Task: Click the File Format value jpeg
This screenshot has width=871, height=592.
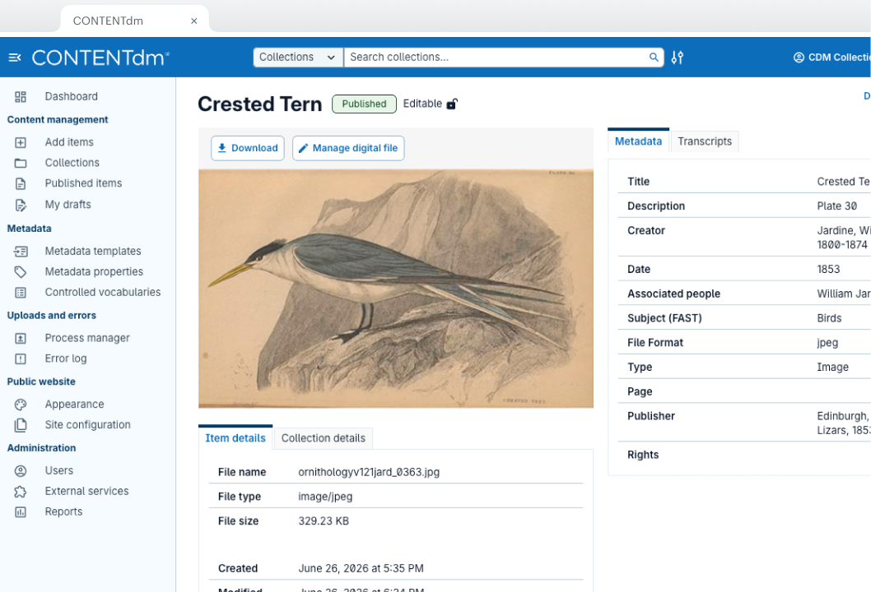Action: (827, 343)
